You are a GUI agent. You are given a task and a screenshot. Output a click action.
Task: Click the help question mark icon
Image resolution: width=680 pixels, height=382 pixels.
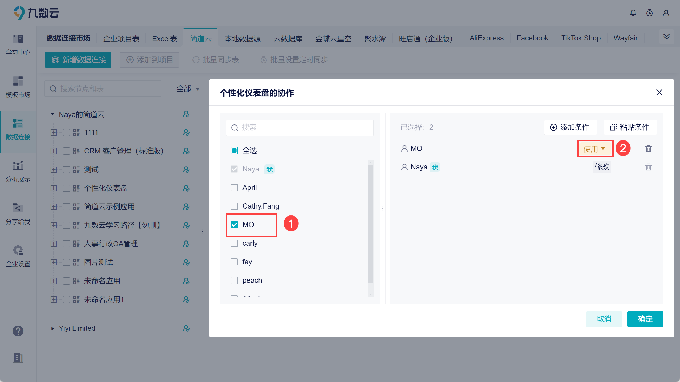coord(18,331)
